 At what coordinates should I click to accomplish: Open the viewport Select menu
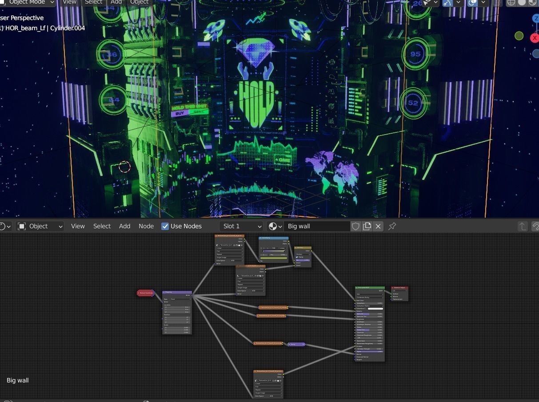93,2
